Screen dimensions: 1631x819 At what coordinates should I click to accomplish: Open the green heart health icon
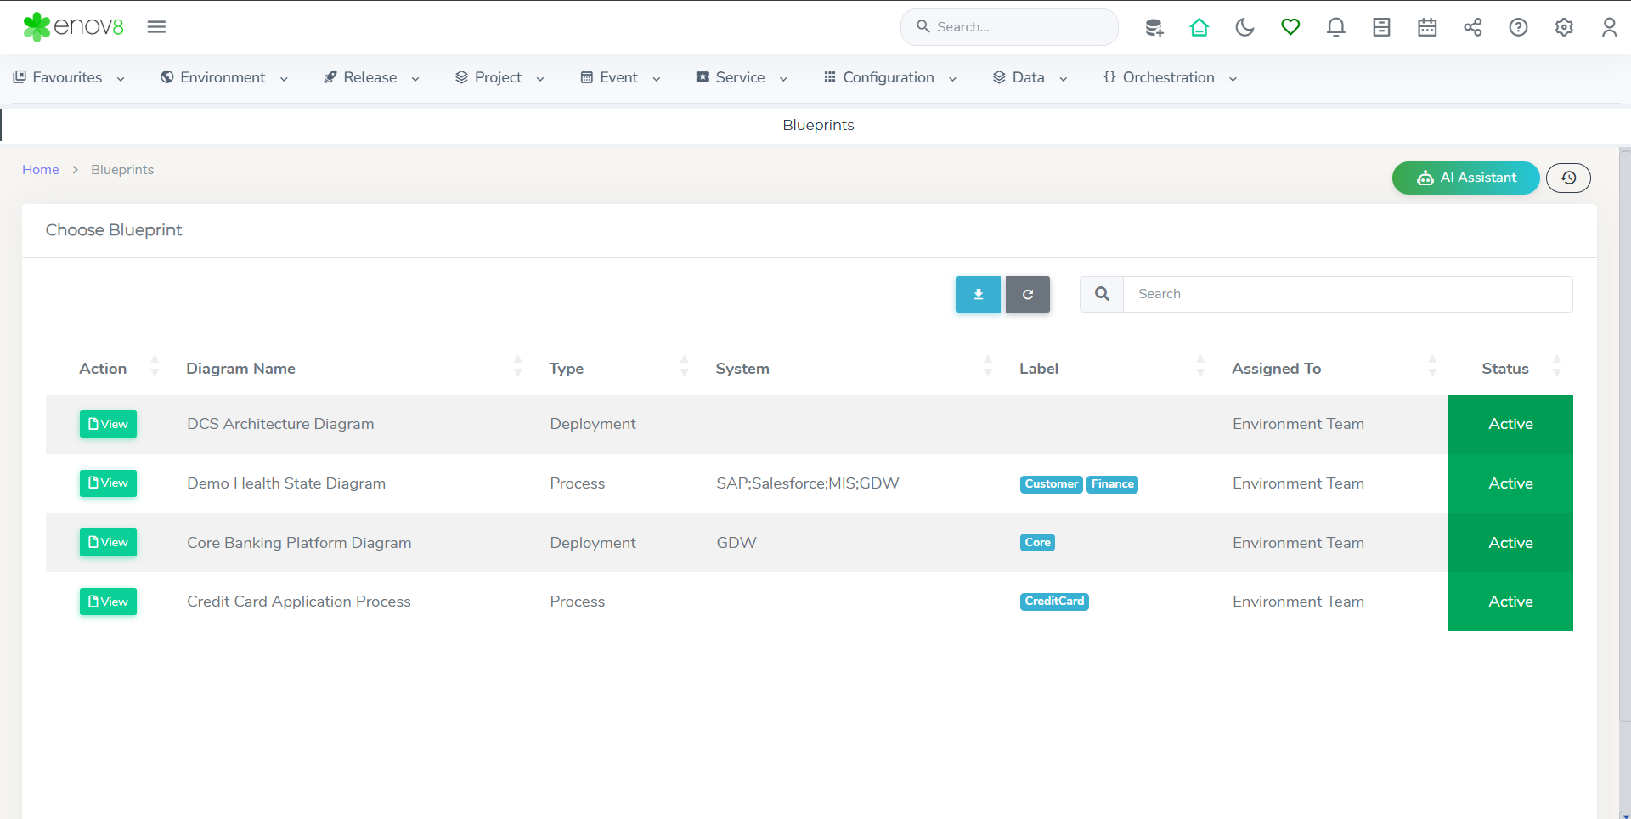pyautogui.click(x=1290, y=27)
